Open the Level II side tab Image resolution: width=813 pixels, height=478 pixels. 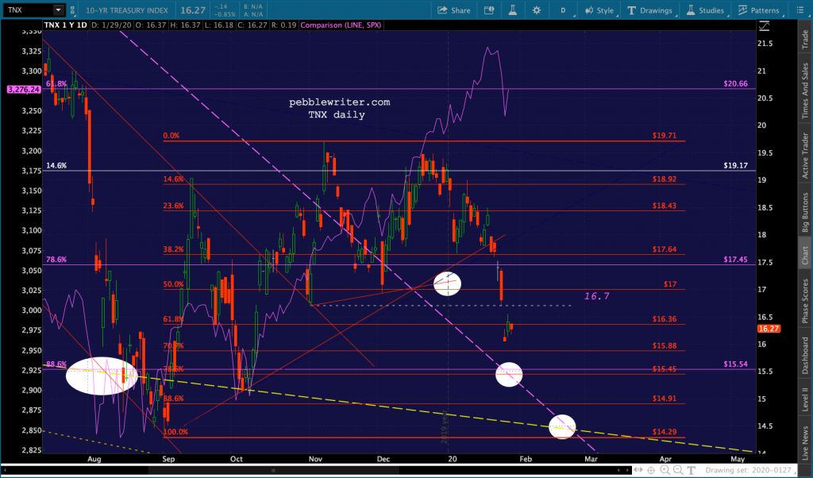[805, 399]
